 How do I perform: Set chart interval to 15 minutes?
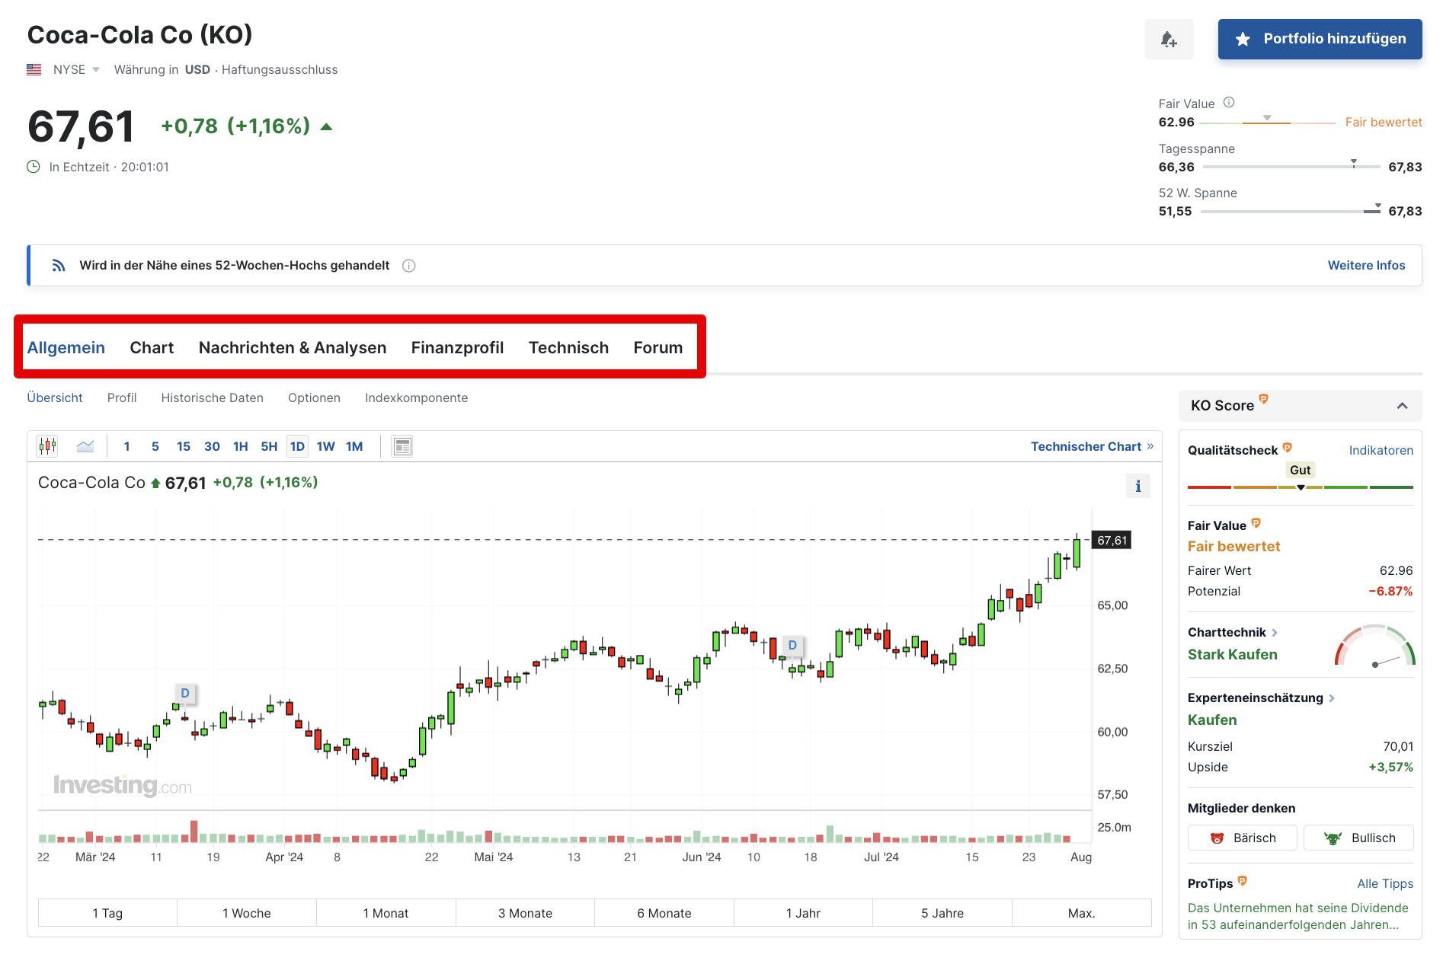[184, 446]
